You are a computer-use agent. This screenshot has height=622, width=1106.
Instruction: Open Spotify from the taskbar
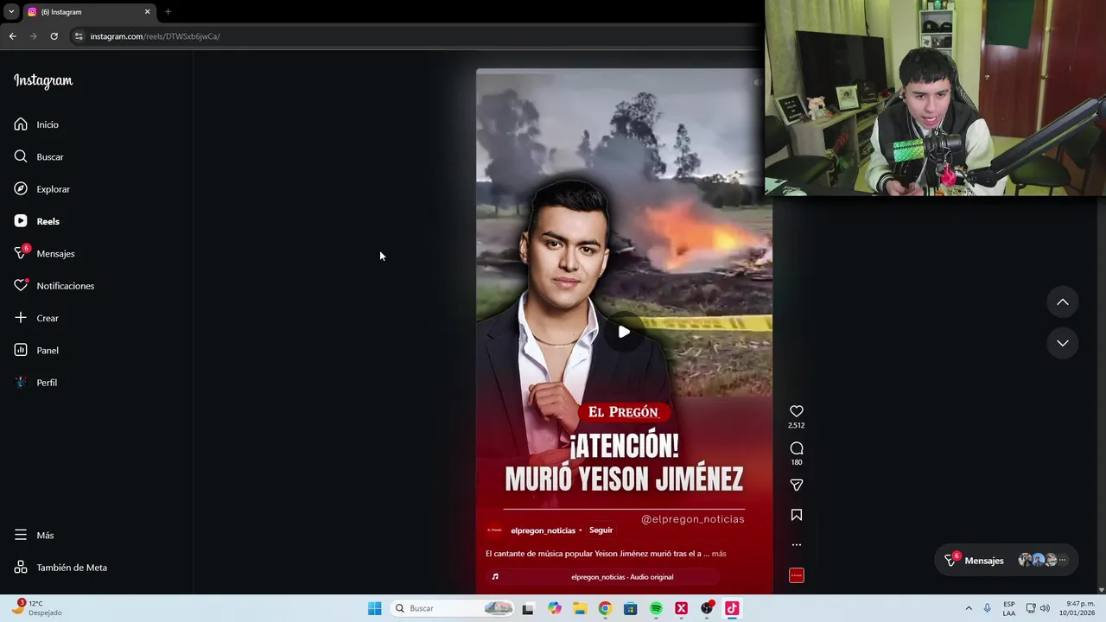656,608
